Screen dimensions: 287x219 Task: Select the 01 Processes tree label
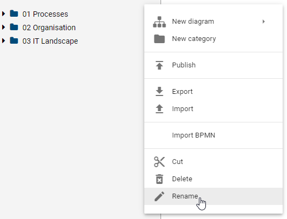(x=45, y=14)
